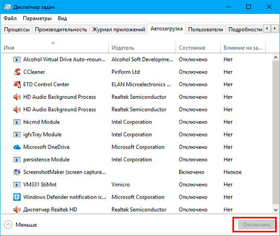Viewport: 280px width, 236px height.
Task: Click Отключено status in the CCleaner row
Action: point(193,72)
